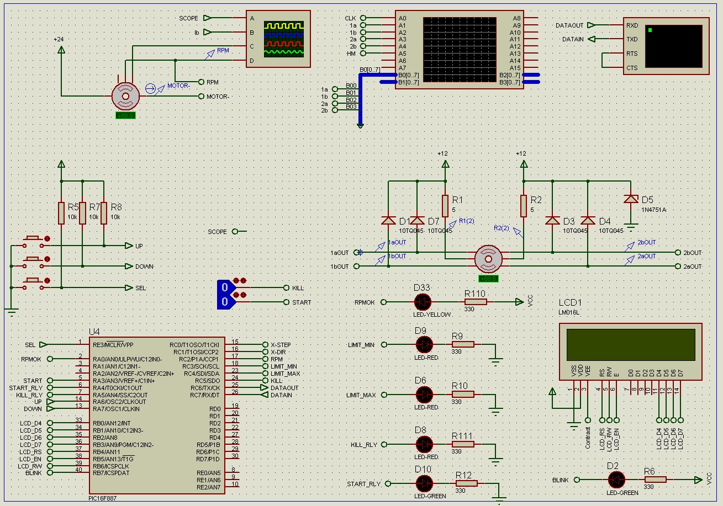723x506 pixels.
Task: Click the green LED D10
Action: tap(424, 483)
